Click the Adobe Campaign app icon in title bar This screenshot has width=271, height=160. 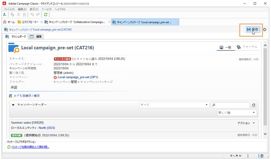coord(4,4)
